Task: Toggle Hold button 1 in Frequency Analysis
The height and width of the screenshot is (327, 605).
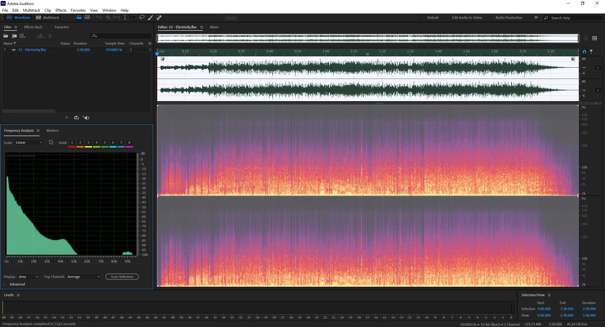Action: coord(72,143)
